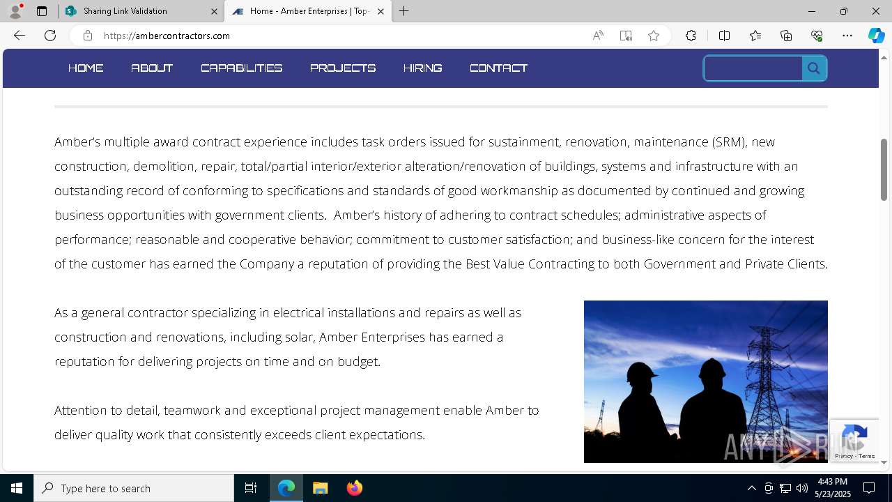Image resolution: width=892 pixels, height=502 pixels.
Task: Show hidden tray icons chevron
Action: (751, 488)
